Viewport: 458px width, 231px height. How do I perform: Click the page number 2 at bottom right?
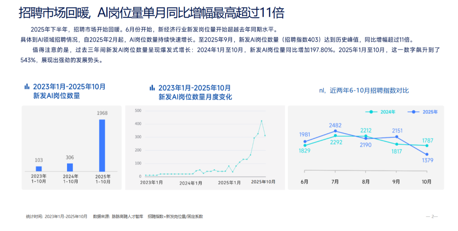point(432,217)
